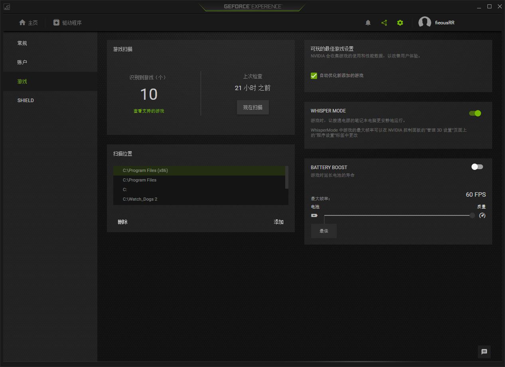Image resolution: width=505 pixels, height=367 pixels.
Task: Click the 最佳 button
Action: [324, 231]
